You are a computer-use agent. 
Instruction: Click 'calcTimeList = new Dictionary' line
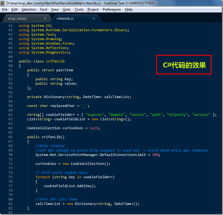click(x=87, y=204)
